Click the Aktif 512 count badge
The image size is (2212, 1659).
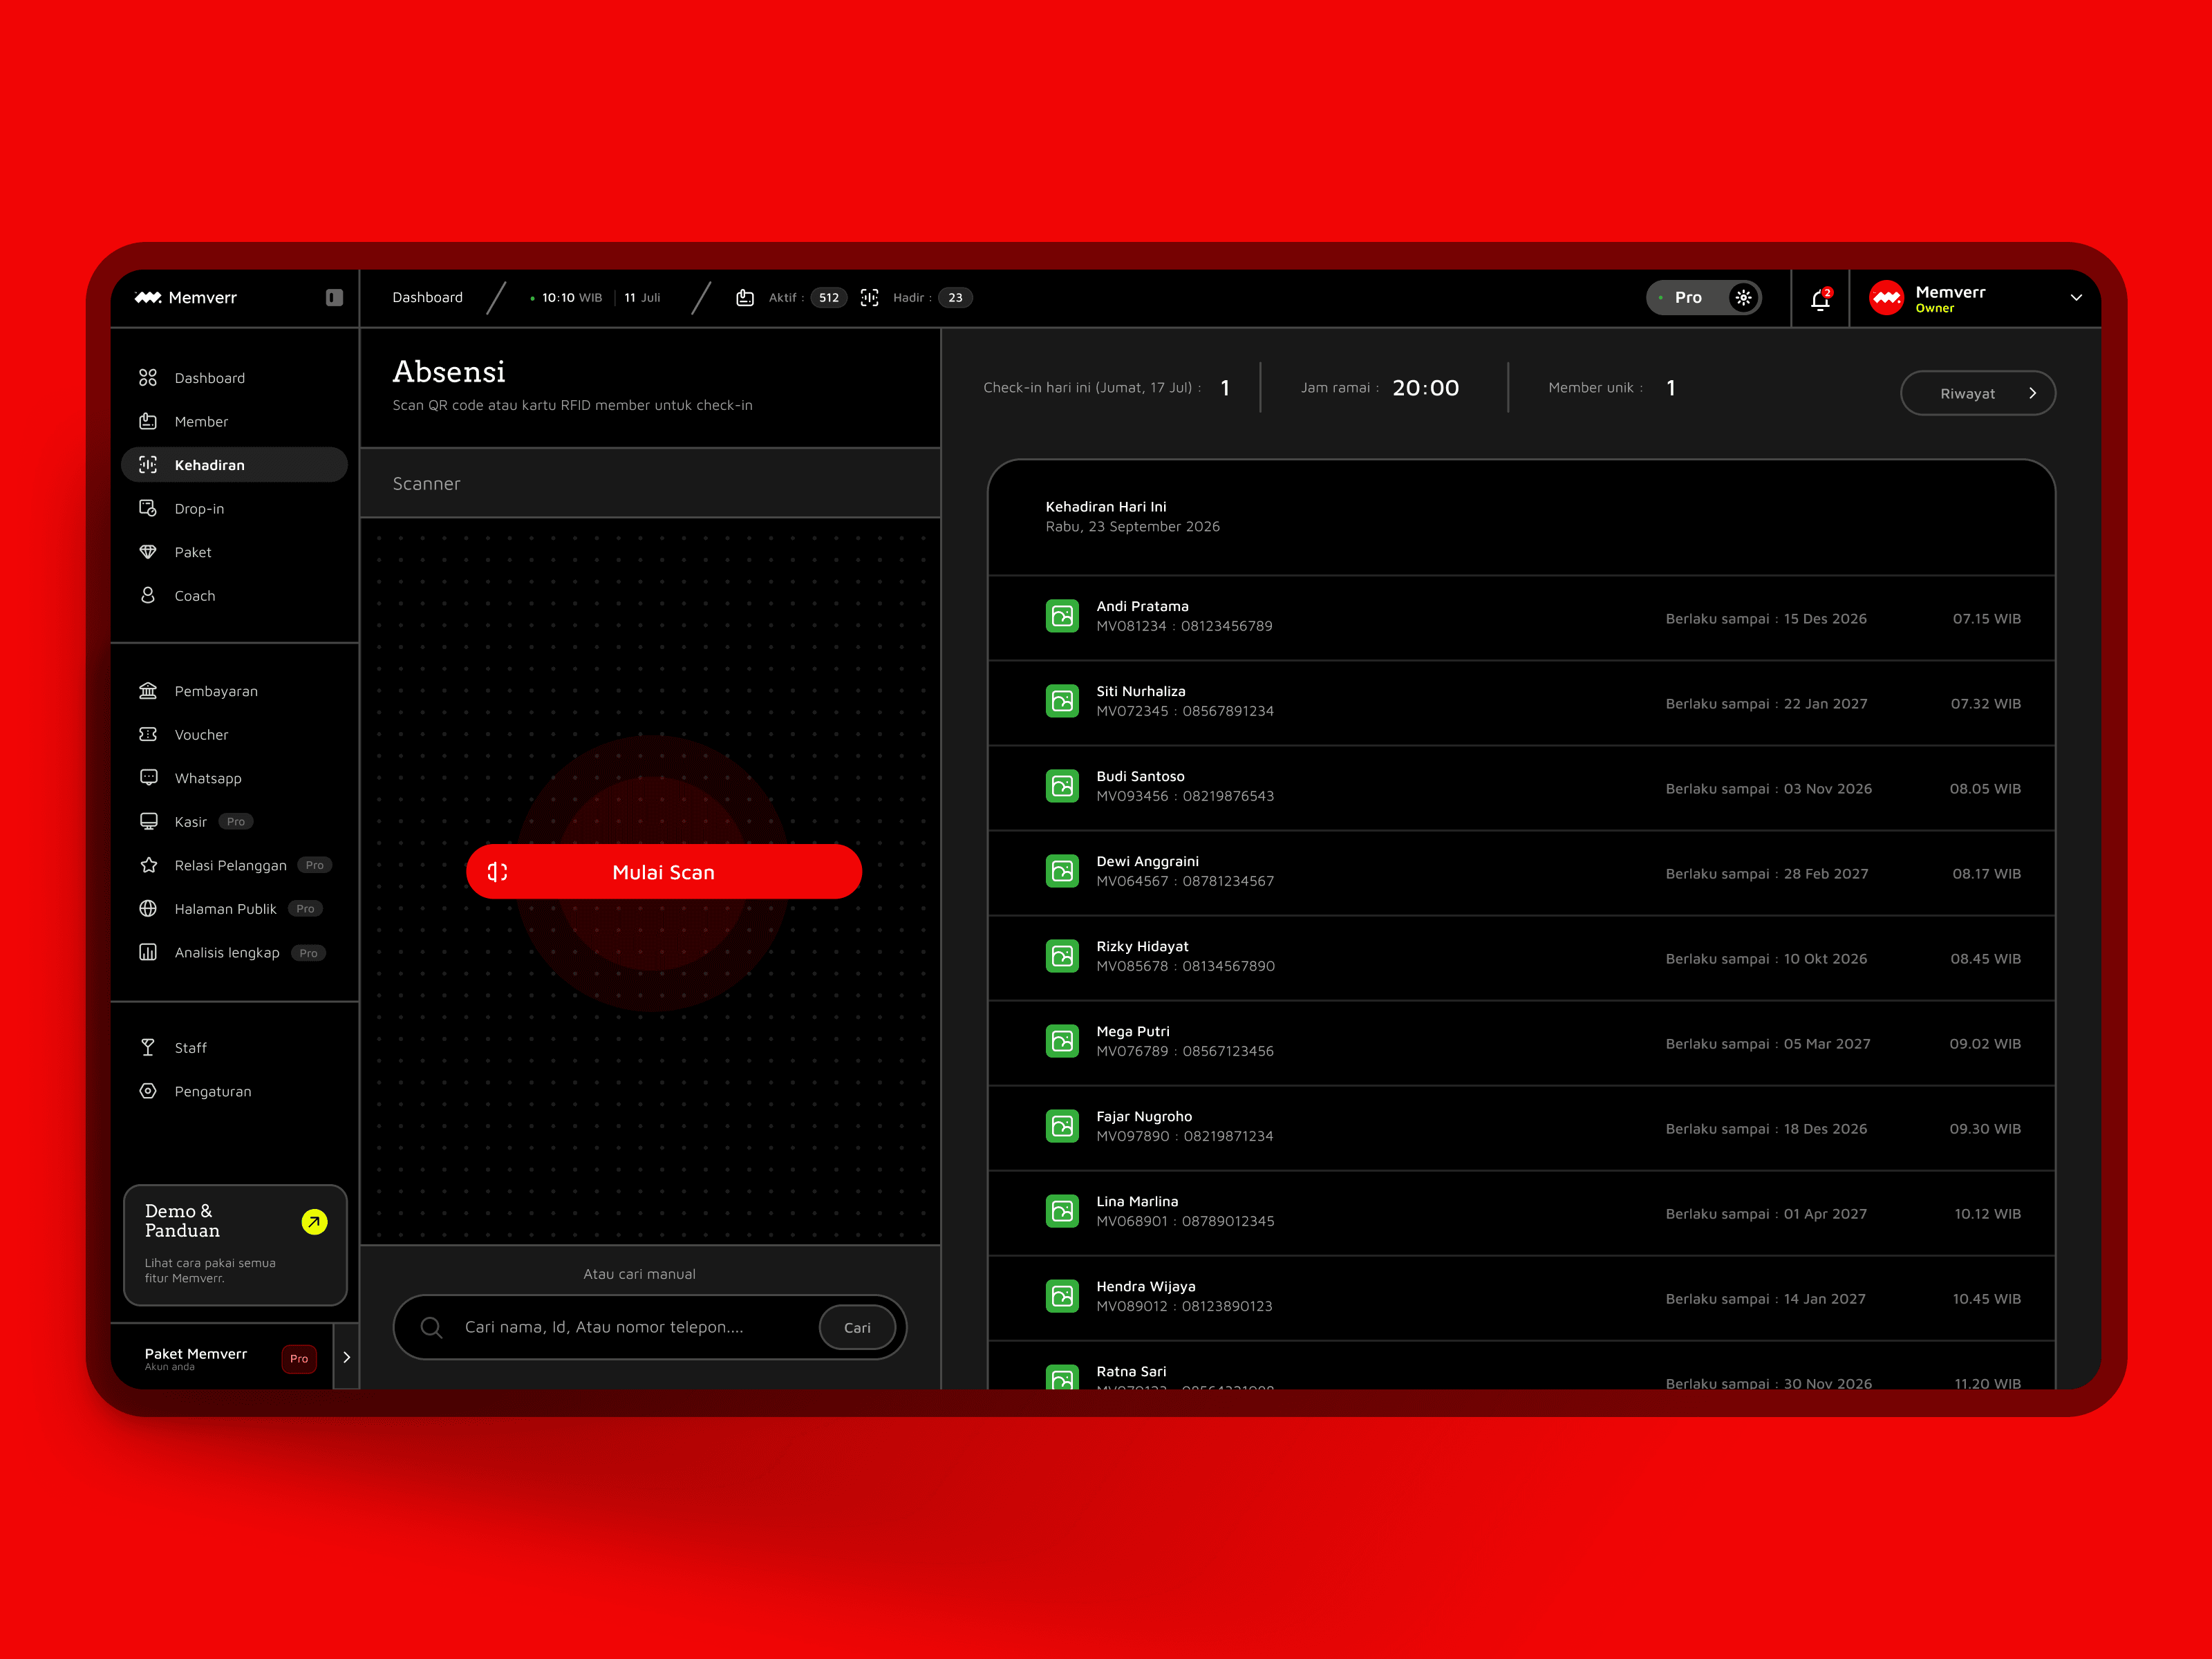point(829,297)
